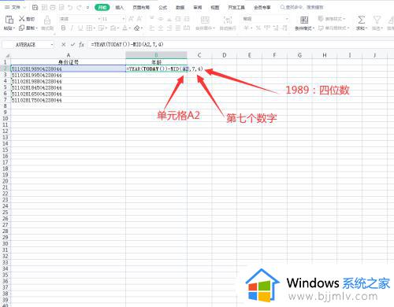Open the Name Box dropdown showing AVERAGE
Screen dimensions: 394x307
[52, 45]
